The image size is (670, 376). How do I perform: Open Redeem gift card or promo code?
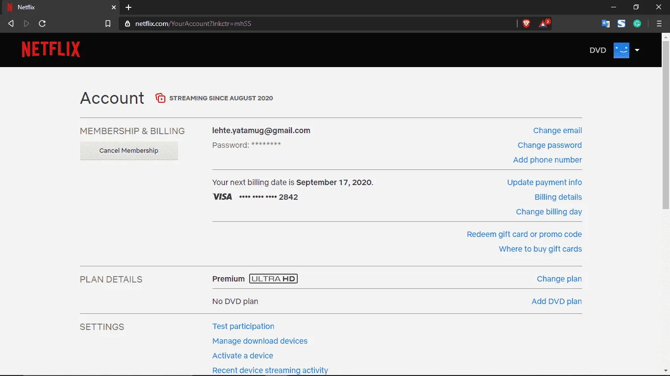[524, 235]
